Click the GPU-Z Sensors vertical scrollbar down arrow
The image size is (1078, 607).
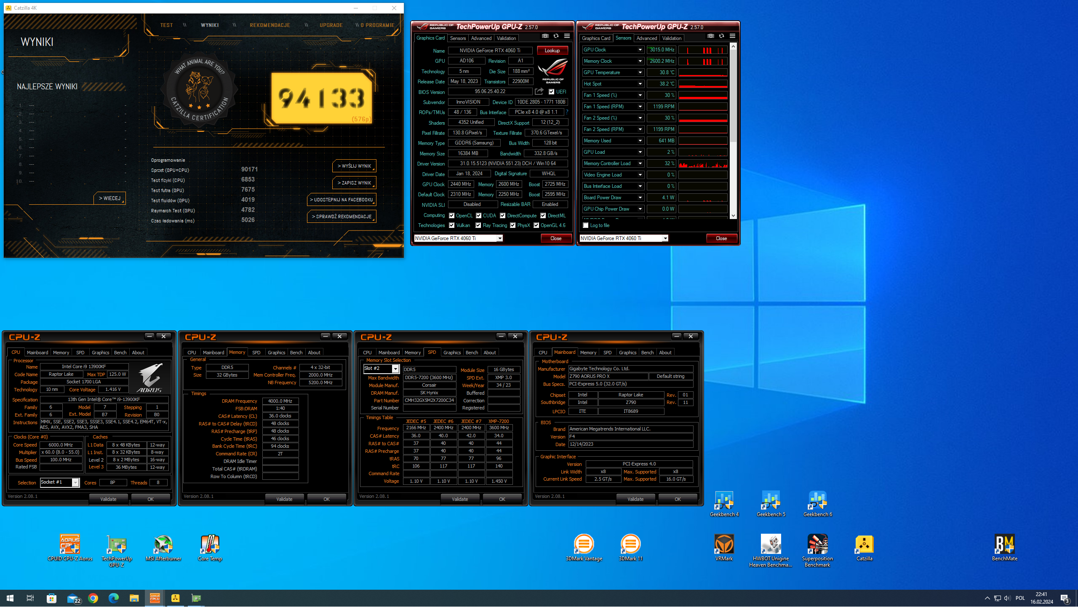(733, 215)
